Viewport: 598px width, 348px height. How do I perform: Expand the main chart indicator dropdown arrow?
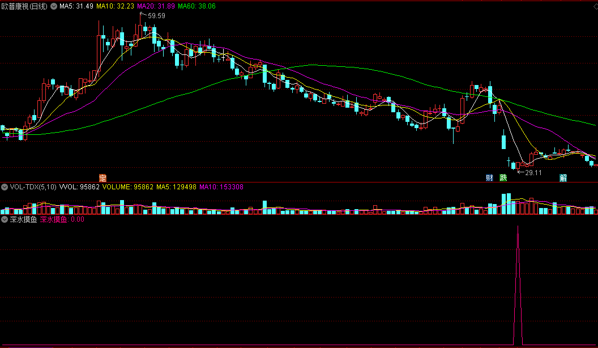(54, 6)
